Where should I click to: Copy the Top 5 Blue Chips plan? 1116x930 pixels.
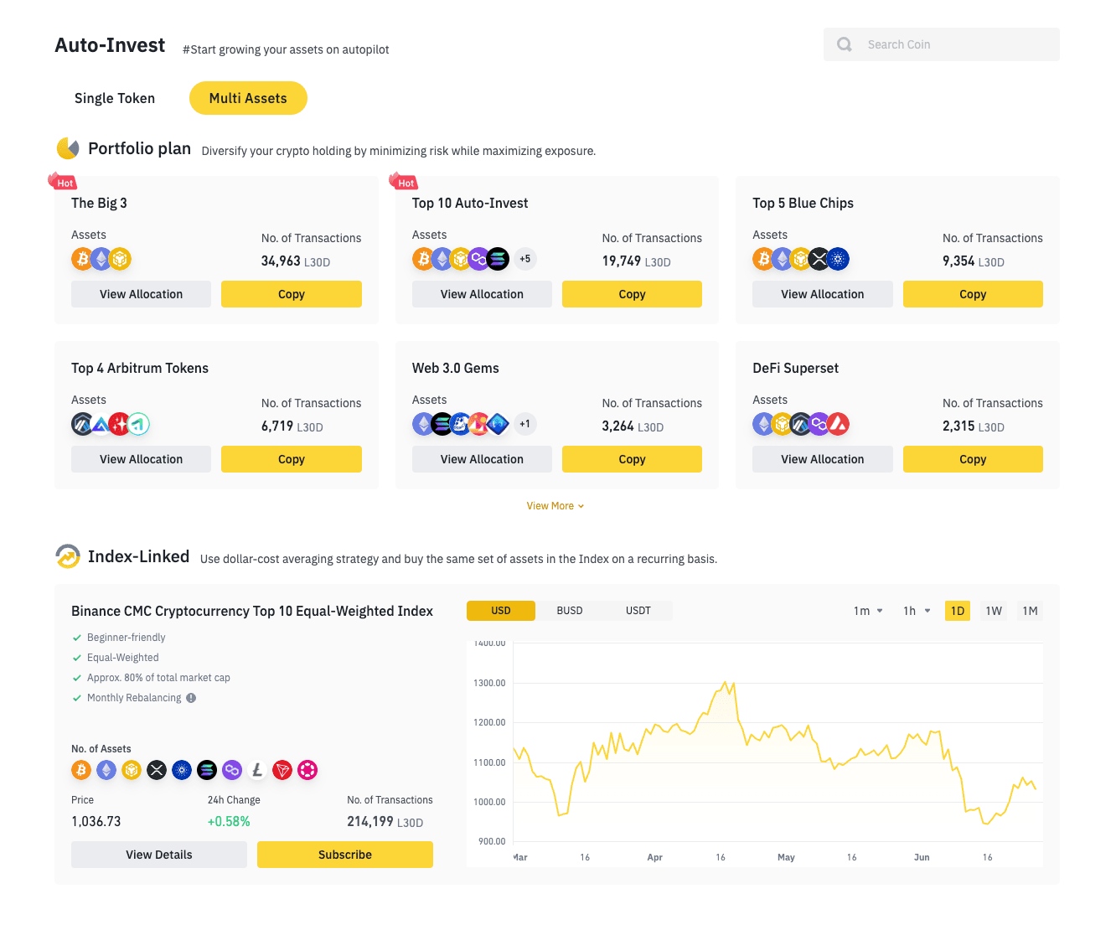[973, 294]
